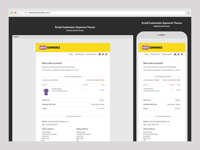Open Your Account link in desktop email
The image size is (200, 150).
[x=79, y=54]
